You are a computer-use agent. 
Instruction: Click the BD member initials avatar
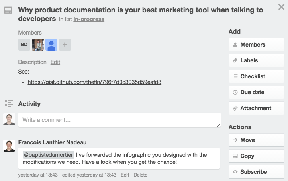coord(24,45)
